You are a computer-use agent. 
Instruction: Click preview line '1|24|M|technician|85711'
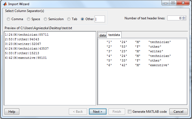click(x=27, y=35)
